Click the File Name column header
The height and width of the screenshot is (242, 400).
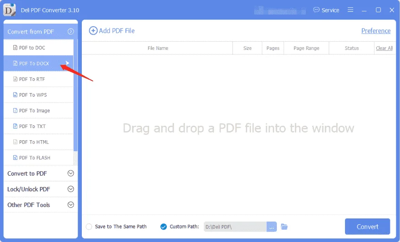(x=158, y=48)
